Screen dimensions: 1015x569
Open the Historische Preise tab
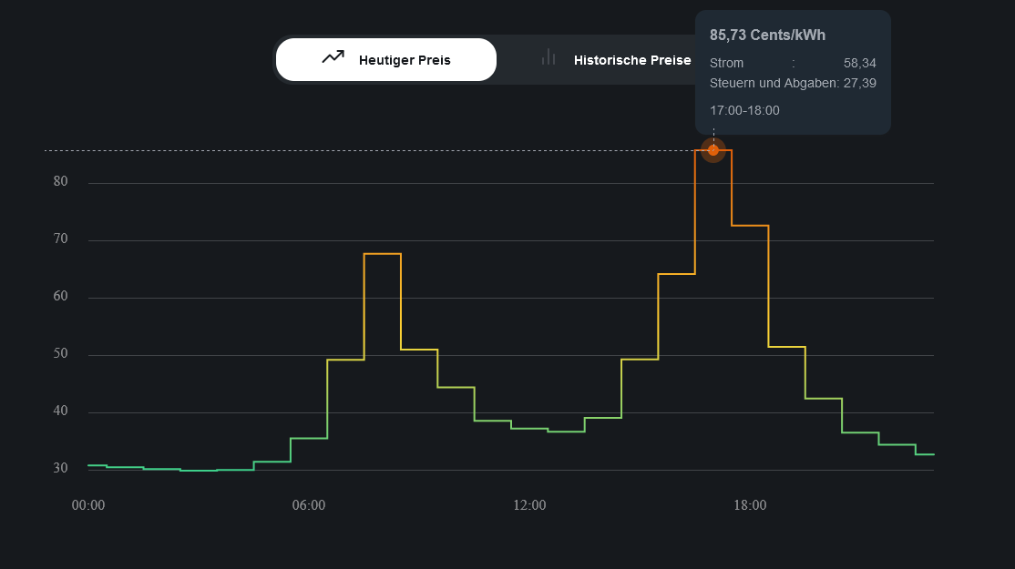(631, 60)
